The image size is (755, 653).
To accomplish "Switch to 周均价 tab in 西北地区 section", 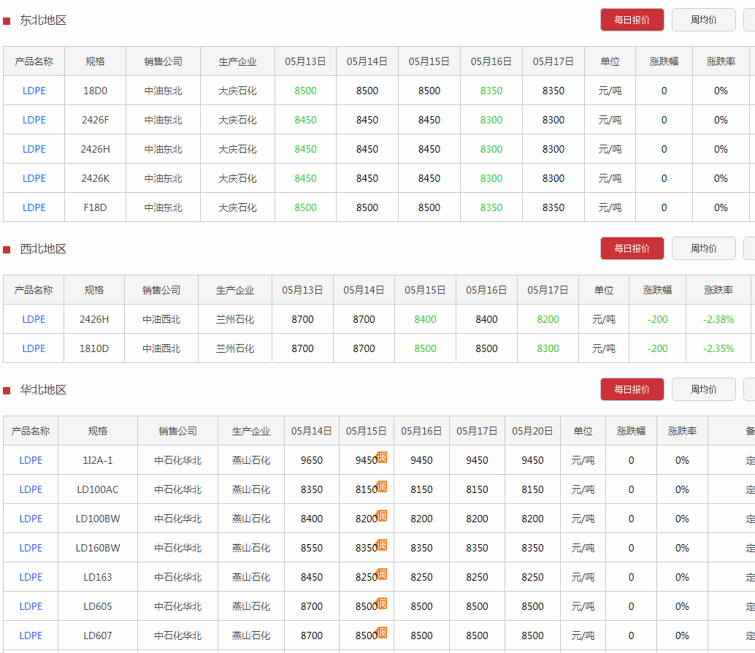I will pyautogui.click(x=703, y=248).
